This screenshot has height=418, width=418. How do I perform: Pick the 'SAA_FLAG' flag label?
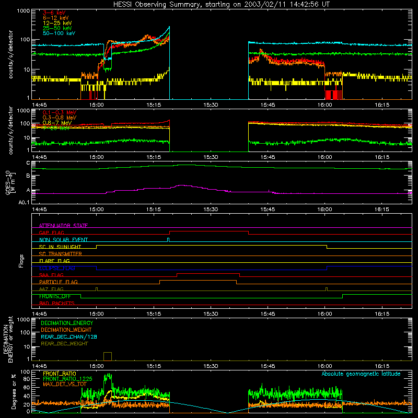51,275
